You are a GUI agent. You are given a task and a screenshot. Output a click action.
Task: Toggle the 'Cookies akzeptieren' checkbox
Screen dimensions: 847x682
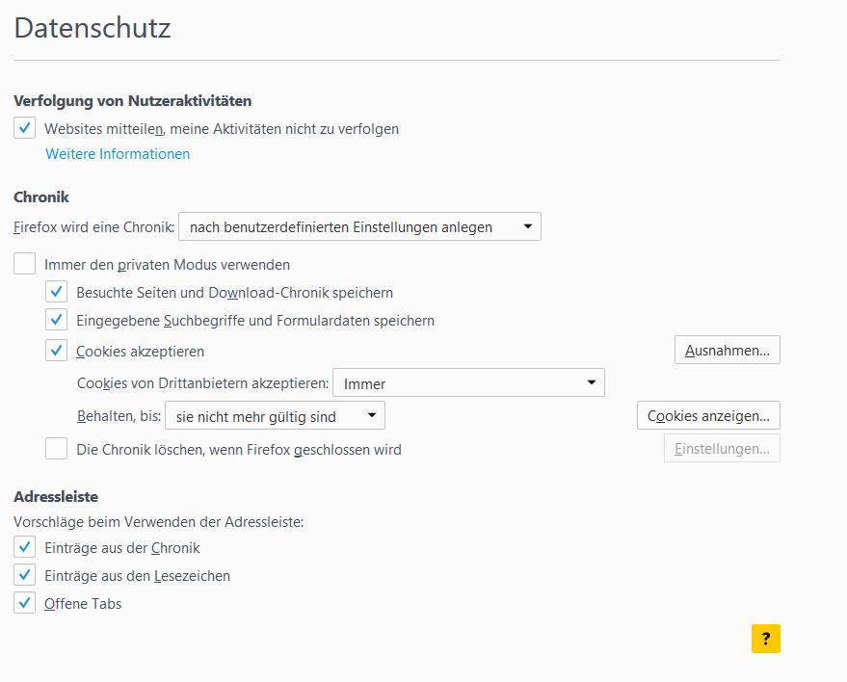57,351
